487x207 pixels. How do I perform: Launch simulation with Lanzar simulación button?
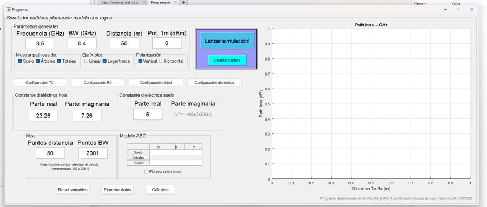click(227, 41)
